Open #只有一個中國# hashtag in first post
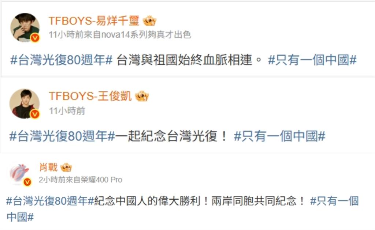Viewport: 375px width, 230px height. (312, 60)
